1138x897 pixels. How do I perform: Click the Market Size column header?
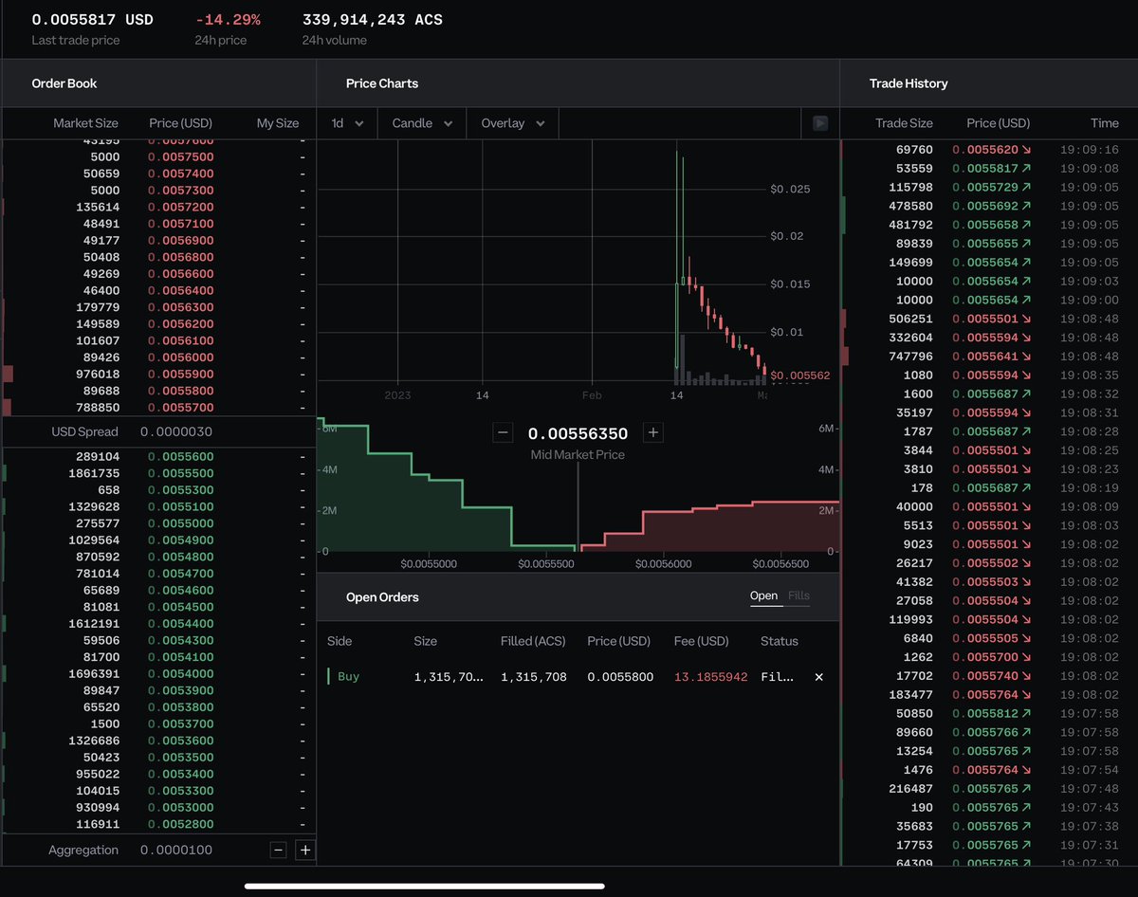coord(85,123)
